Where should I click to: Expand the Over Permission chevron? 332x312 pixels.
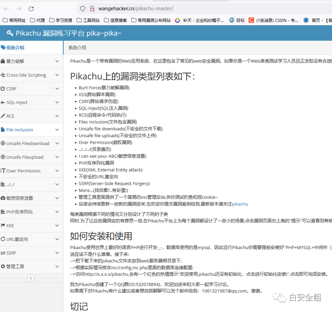click(57, 170)
